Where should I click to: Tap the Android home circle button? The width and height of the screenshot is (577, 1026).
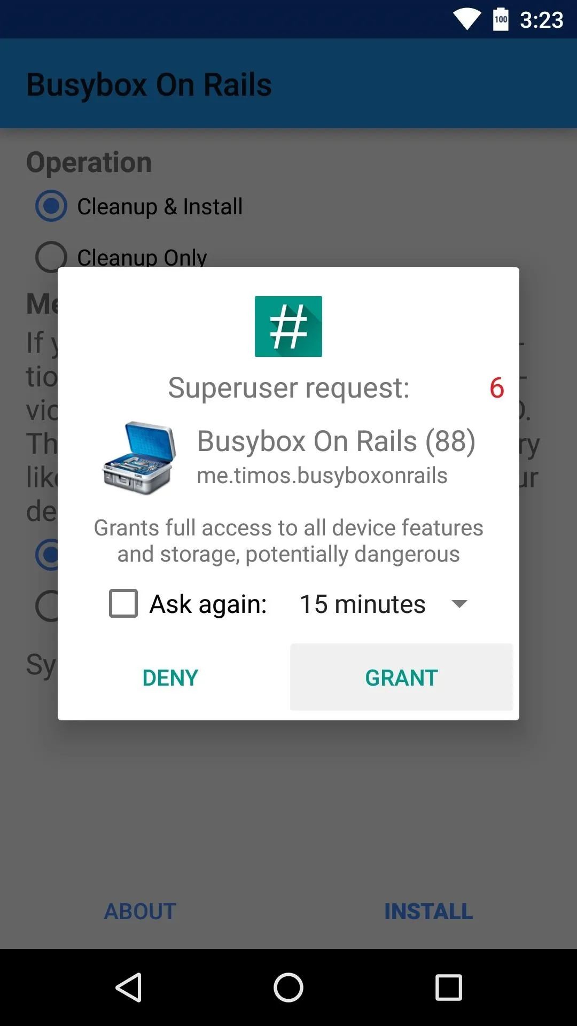click(x=288, y=987)
